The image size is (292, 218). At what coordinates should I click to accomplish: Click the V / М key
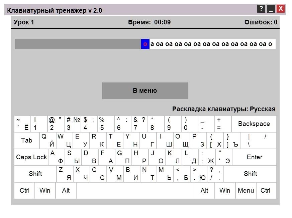(x=115, y=174)
